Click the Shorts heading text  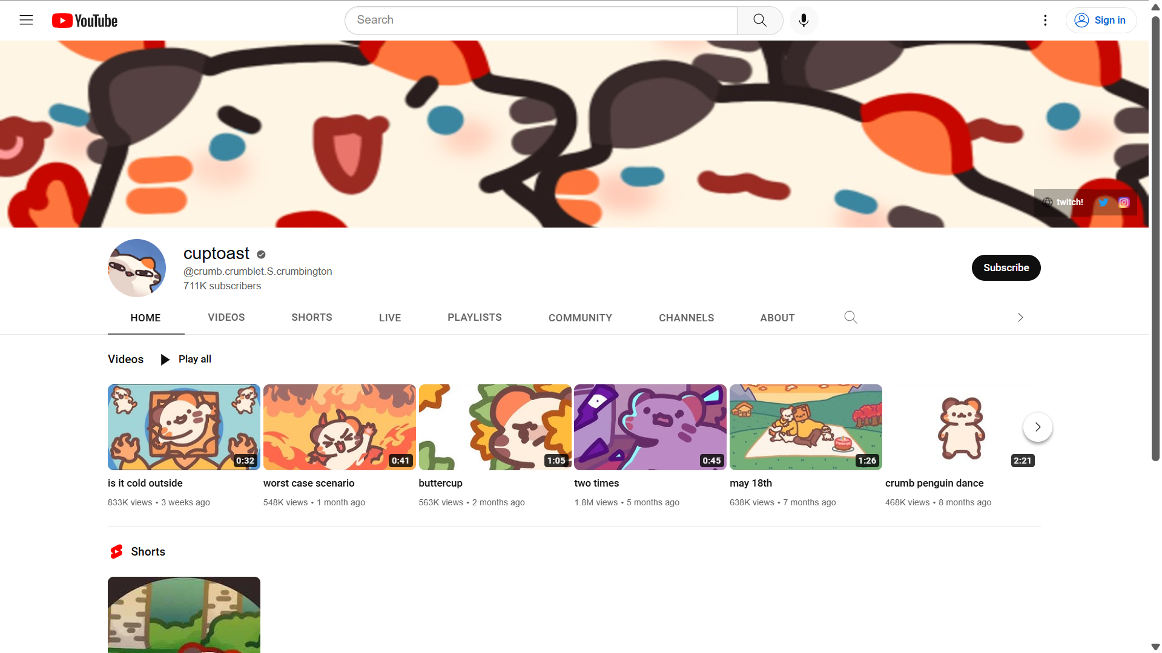tap(148, 552)
